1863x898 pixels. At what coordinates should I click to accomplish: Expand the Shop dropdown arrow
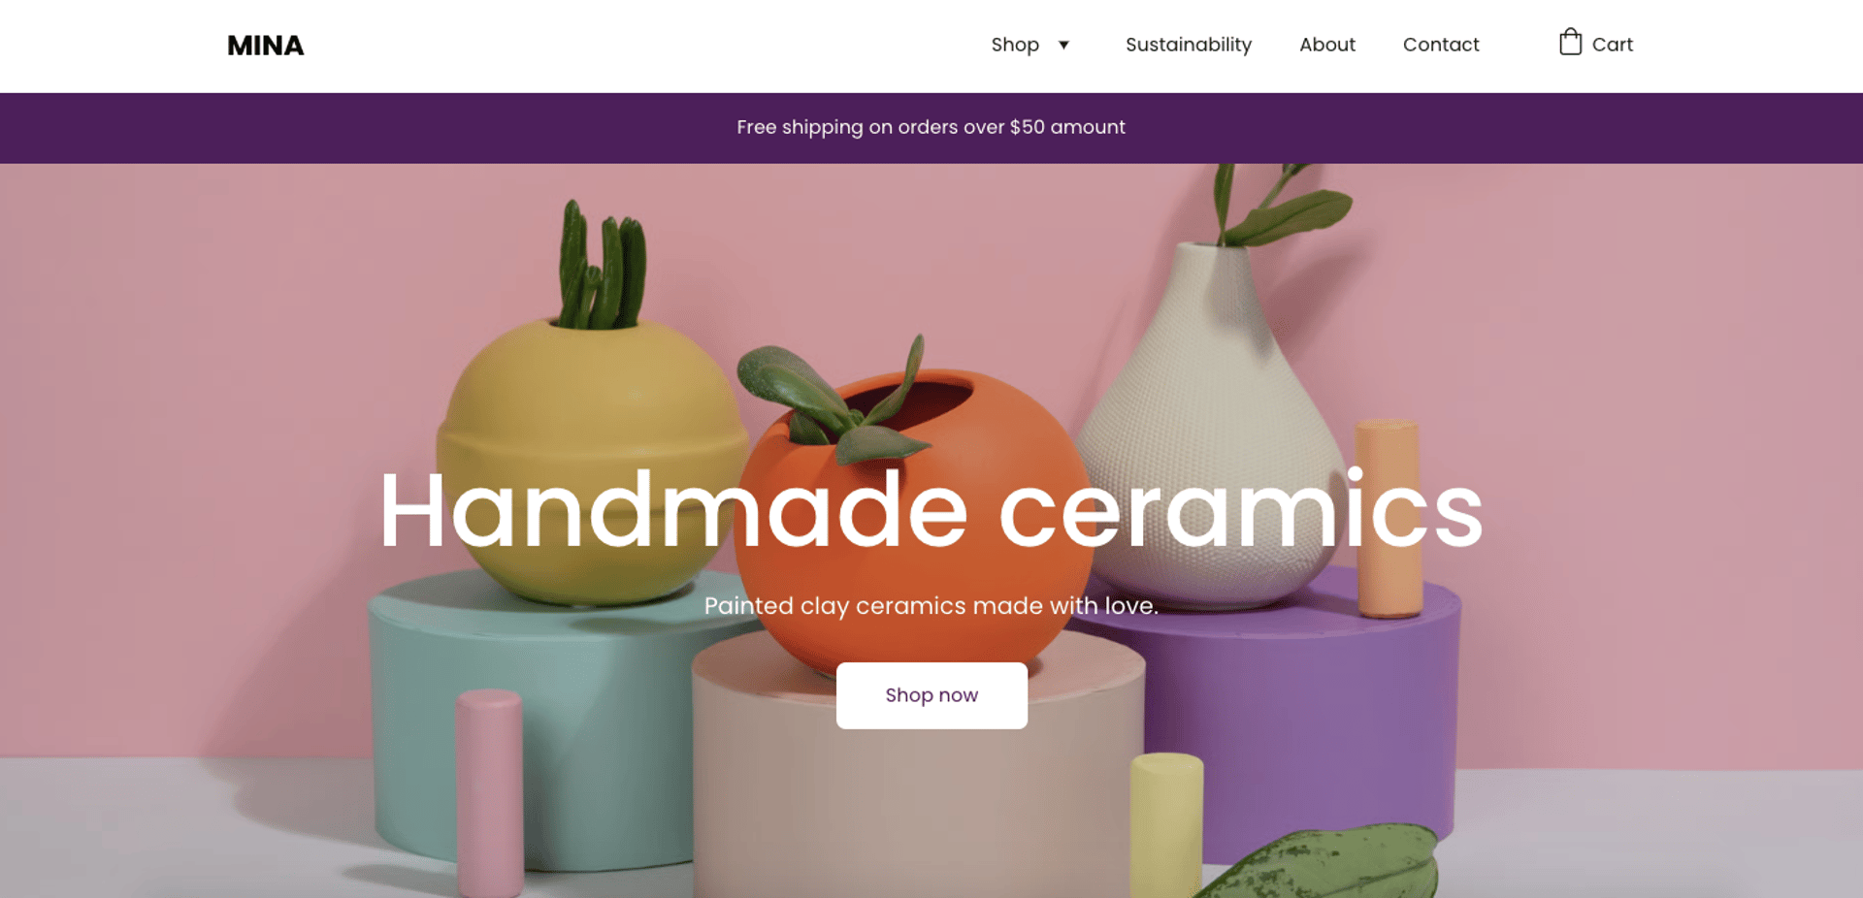pyautogui.click(x=1063, y=45)
